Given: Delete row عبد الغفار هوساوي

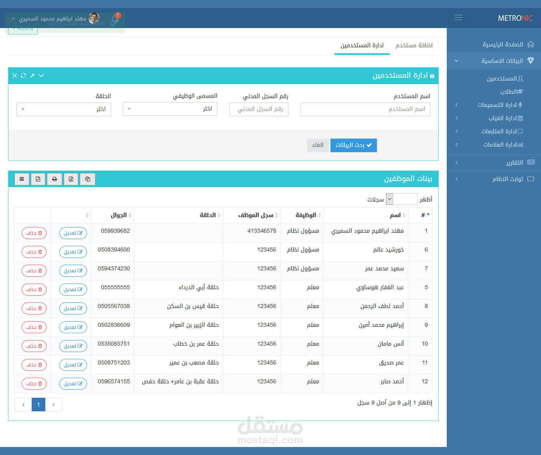Looking at the screenshot, I should point(34,290).
